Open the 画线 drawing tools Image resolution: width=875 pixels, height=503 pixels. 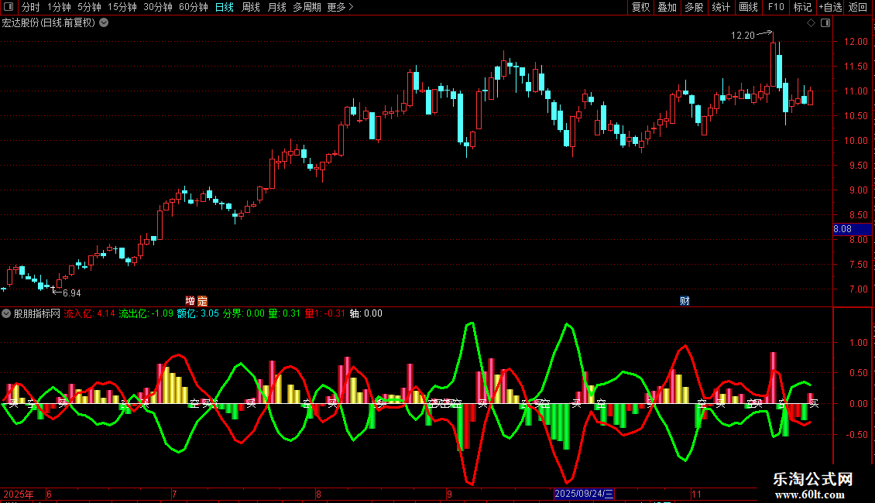(748, 7)
